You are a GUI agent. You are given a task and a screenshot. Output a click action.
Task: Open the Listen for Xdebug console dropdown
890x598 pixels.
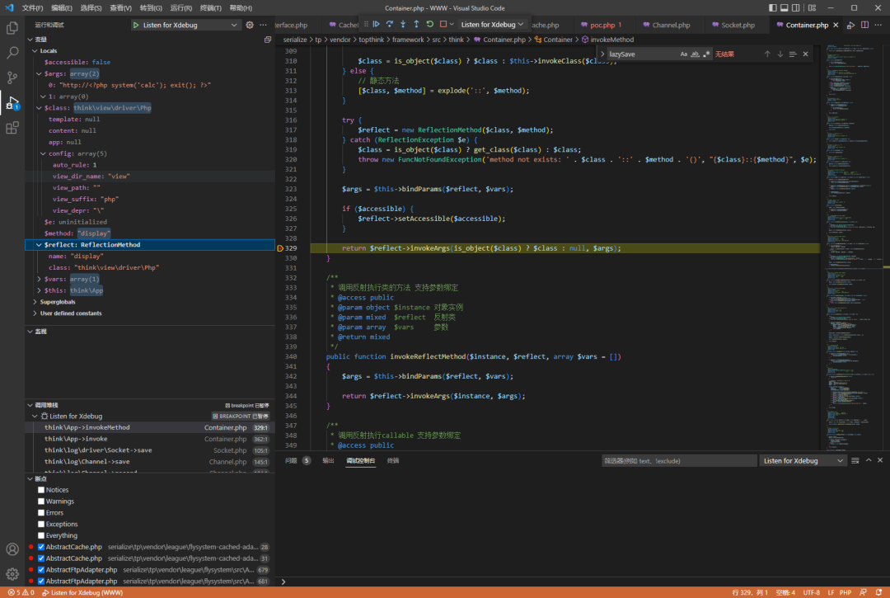(803, 461)
